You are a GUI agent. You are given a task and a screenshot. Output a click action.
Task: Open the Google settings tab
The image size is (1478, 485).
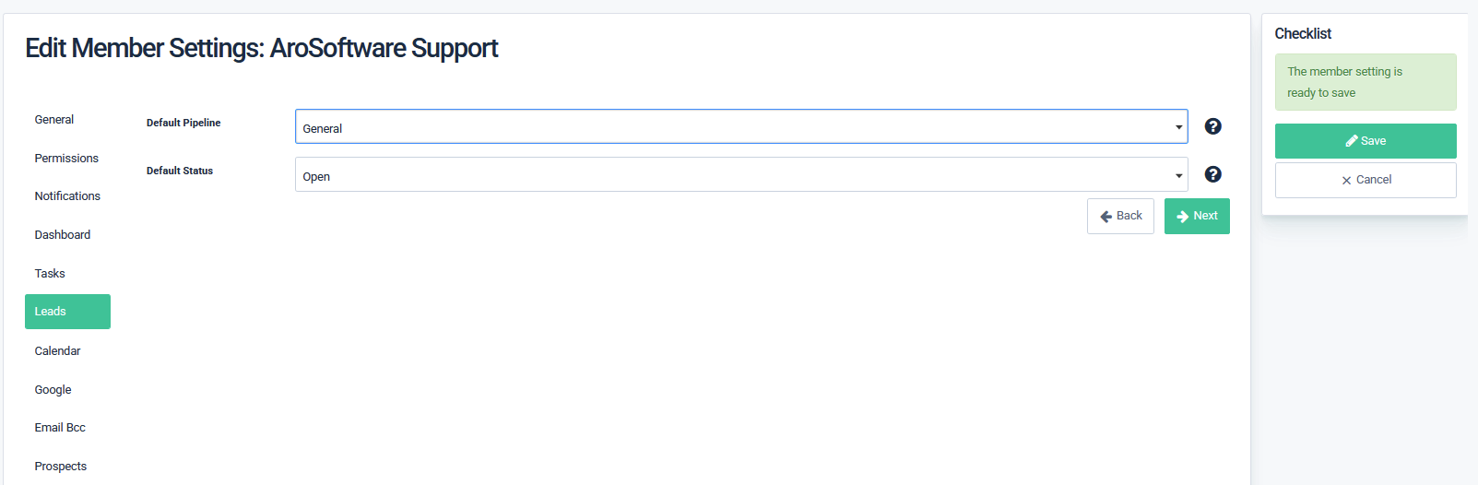[x=53, y=390]
